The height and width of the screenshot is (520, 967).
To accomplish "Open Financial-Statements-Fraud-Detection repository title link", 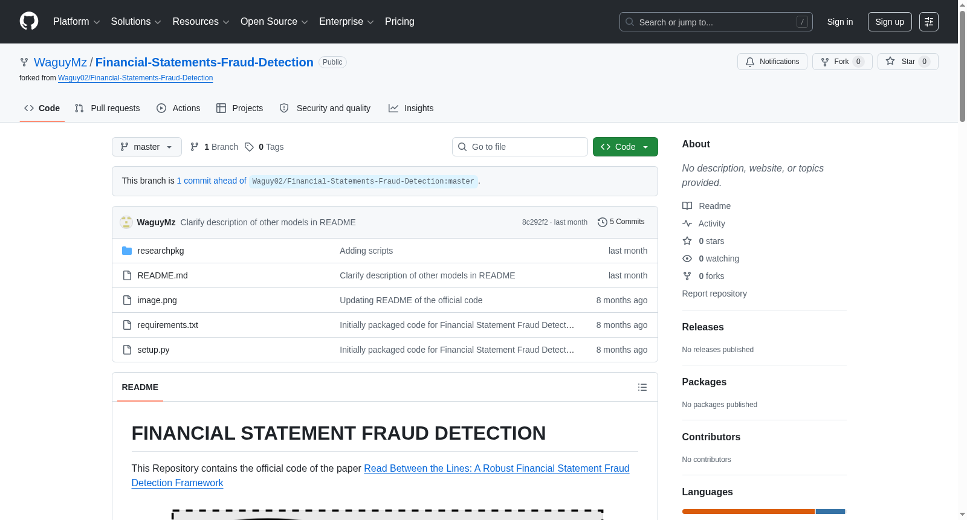I will tap(204, 62).
